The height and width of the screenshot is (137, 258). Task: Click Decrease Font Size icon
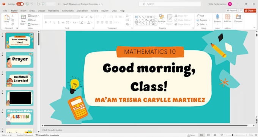point(87,17)
